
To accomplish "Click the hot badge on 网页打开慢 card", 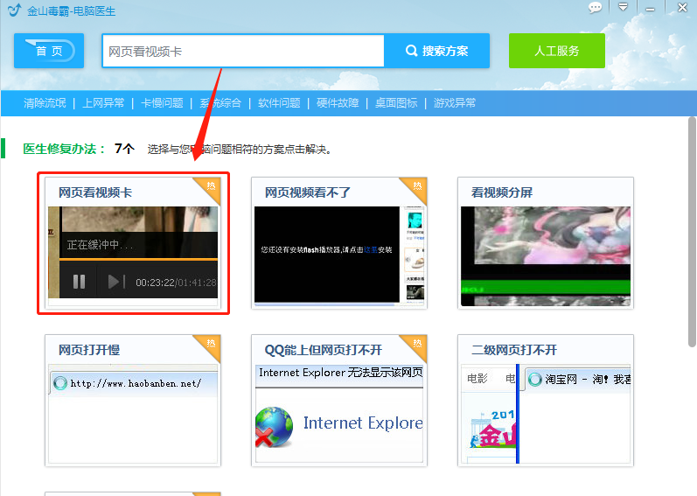I will coord(210,345).
